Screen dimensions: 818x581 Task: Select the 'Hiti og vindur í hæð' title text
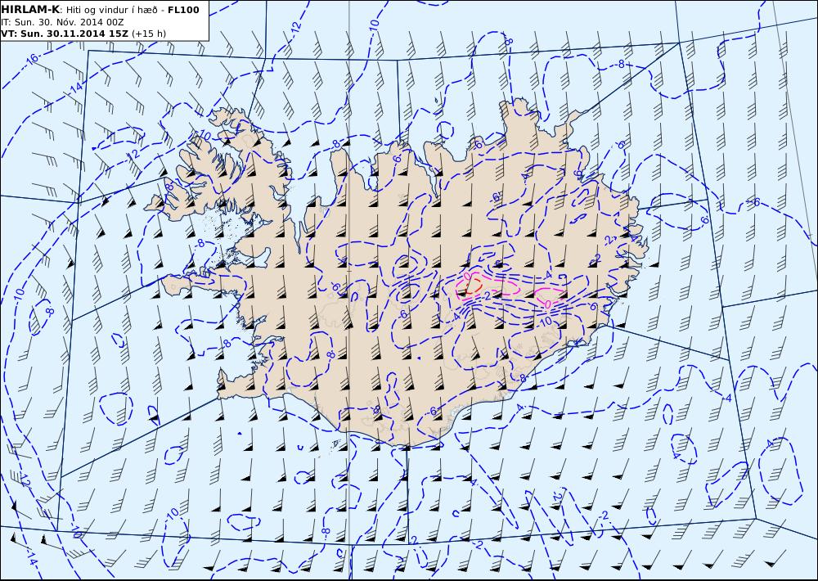click(112, 10)
